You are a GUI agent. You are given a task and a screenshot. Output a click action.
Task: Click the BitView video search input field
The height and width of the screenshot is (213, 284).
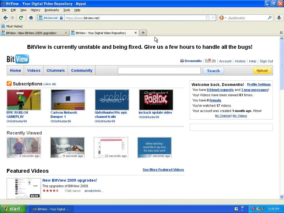coord(159,70)
